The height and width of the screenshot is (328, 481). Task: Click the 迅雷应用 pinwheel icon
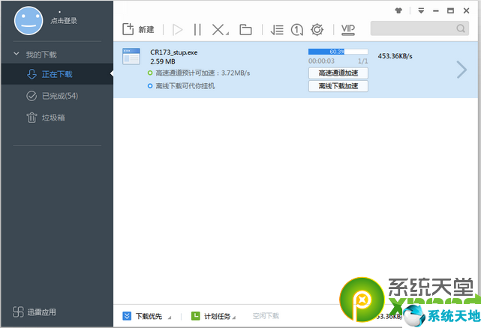pyautogui.click(x=18, y=312)
